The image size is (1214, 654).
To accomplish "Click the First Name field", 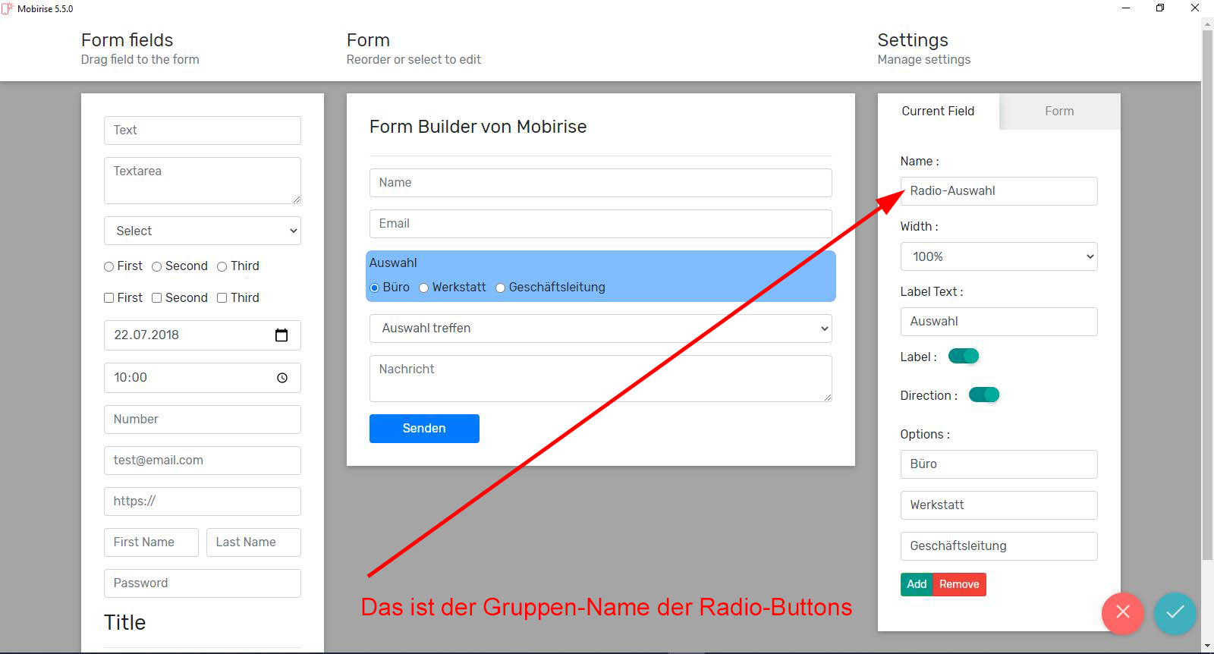I will pyautogui.click(x=151, y=542).
